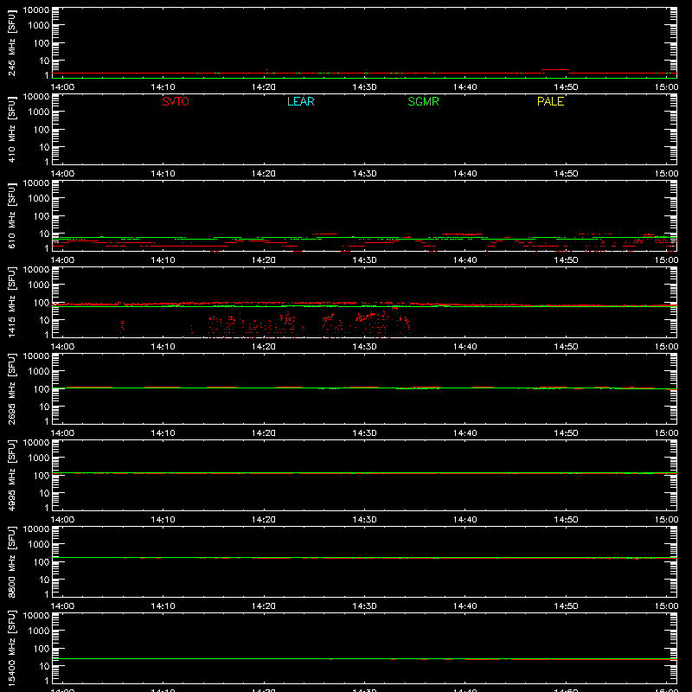This screenshot has width=692, height=692.
Task: Click 14:40 time label under 410 MHz plot
Action: (465, 174)
